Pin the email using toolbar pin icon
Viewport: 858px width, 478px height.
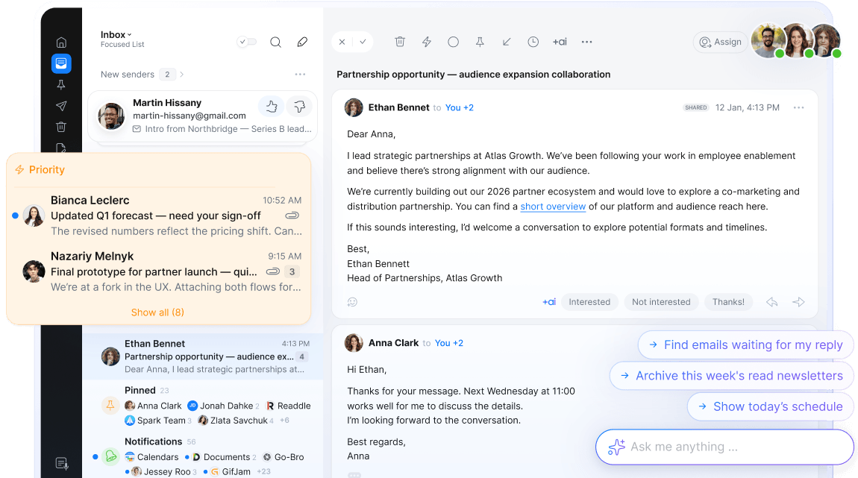(480, 42)
